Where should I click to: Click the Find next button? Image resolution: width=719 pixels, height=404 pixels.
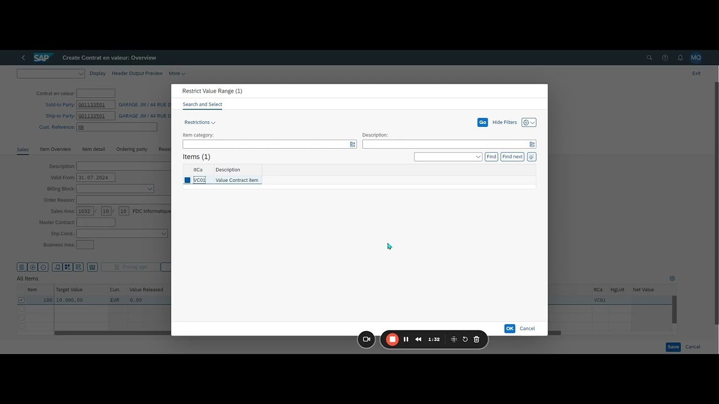tap(512, 157)
